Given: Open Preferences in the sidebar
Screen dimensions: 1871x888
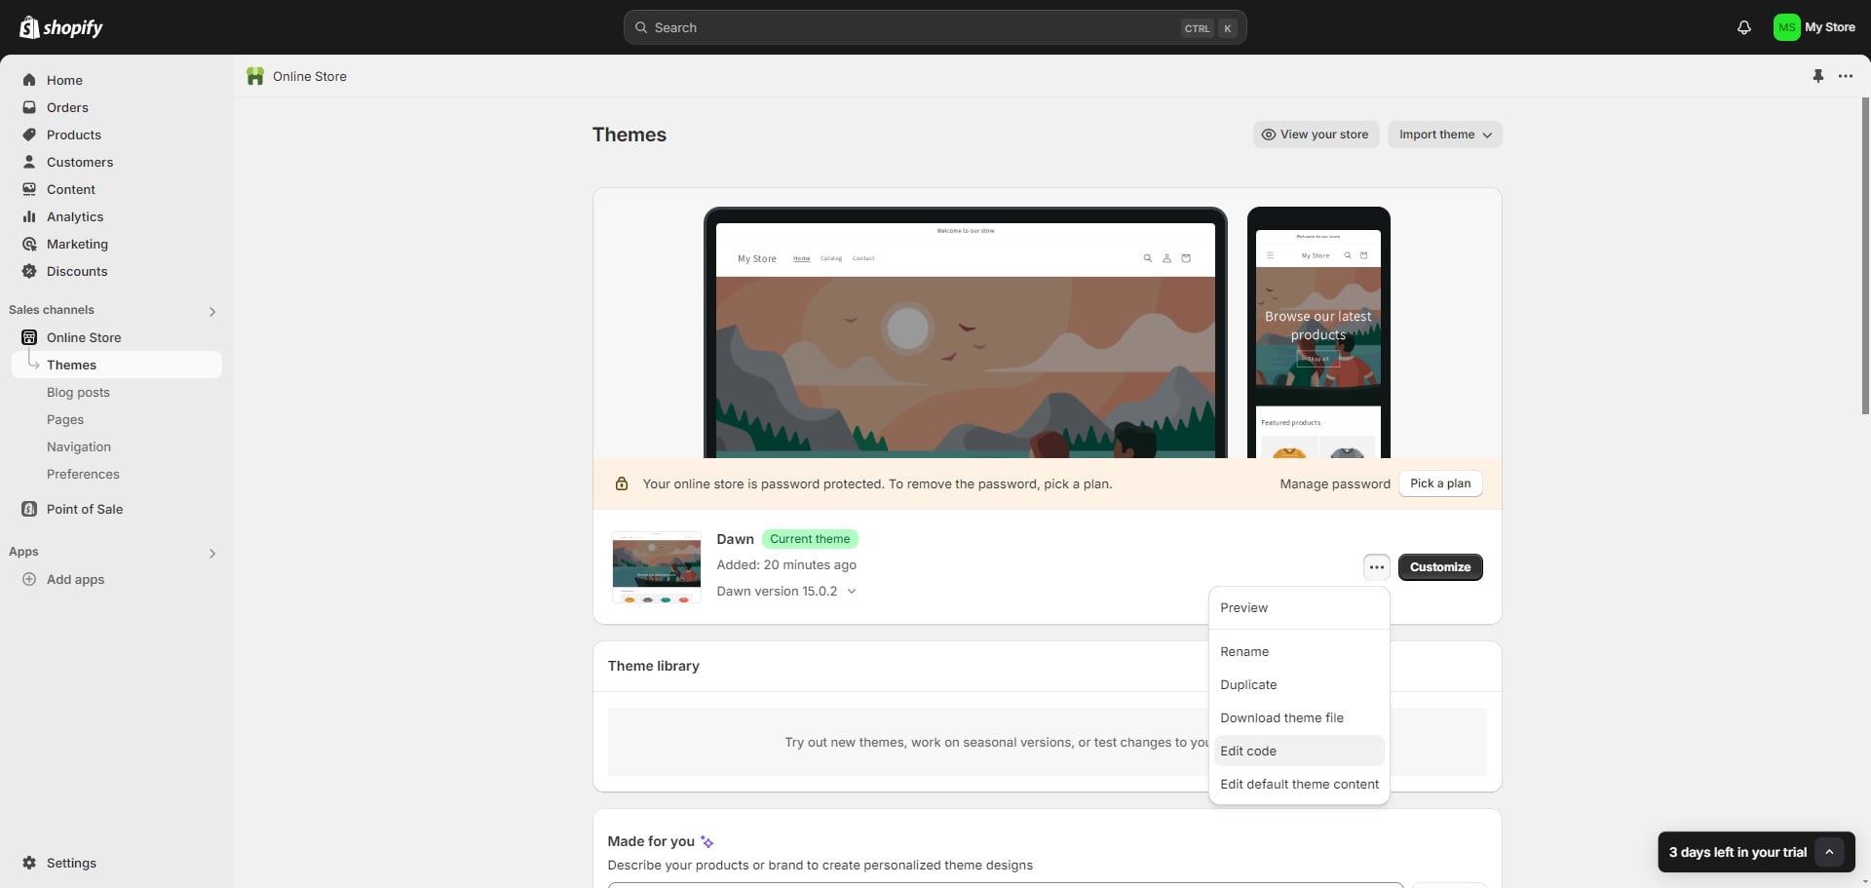Looking at the screenshot, I should point(83,474).
